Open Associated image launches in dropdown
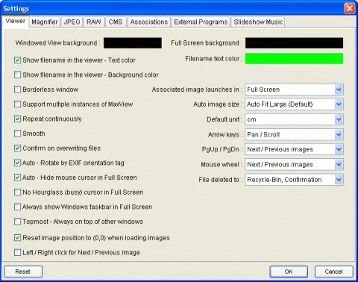The width and height of the screenshot is (358, 282). point(294,90)
